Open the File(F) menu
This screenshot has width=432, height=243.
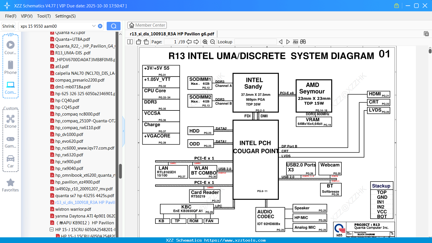(x=11, y=16)
